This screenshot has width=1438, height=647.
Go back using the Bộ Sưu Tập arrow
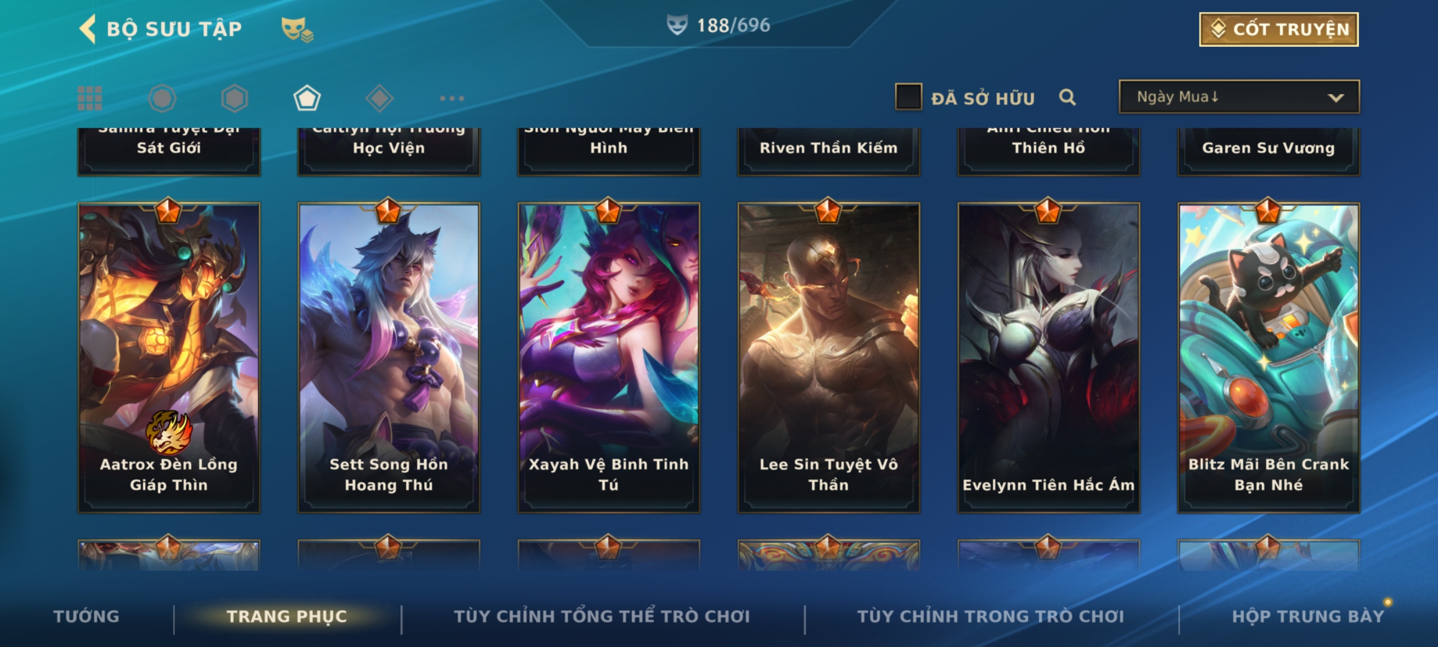click(88, 29)
